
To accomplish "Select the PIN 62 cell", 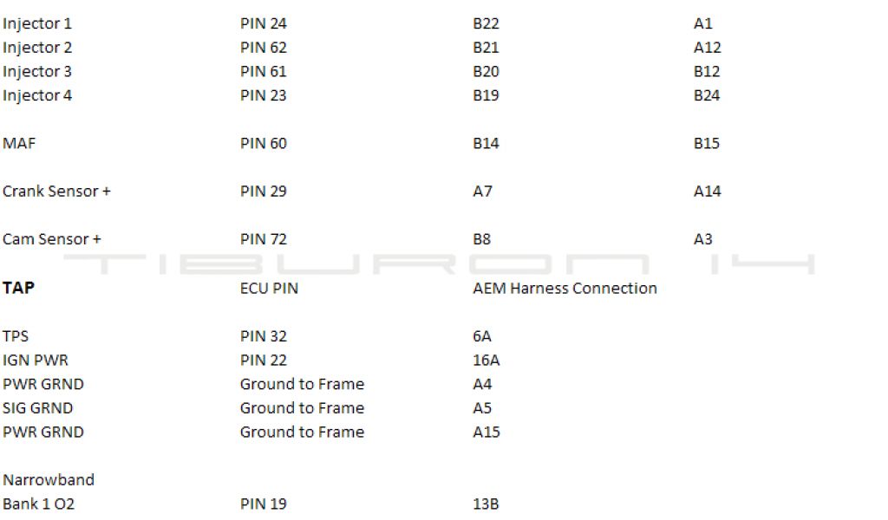I will pyautogui.click(x=263, y=48).
